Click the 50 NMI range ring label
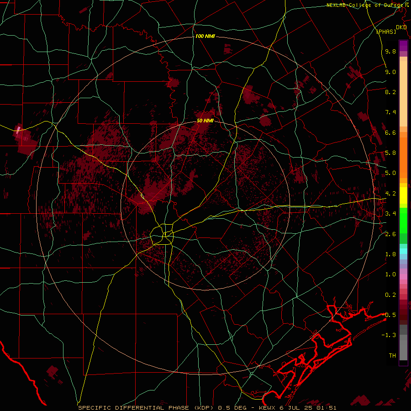This screenshot has width=411, height=411. pos(205,121)
